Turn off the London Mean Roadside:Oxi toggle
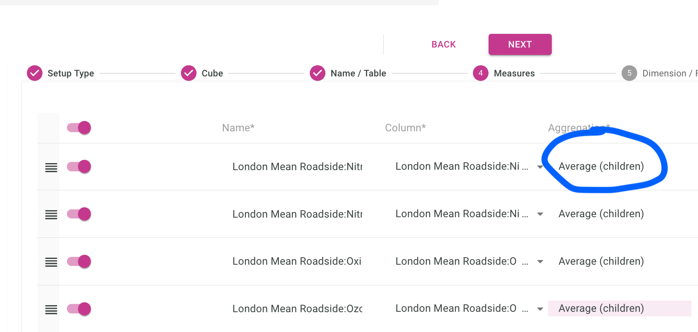The image size is (698, 332). (x=79, y=261)
